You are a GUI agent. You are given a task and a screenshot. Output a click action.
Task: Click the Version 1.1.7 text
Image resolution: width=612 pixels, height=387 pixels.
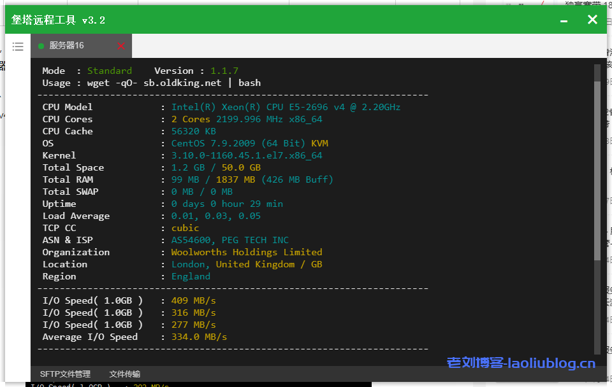click(x=196, y=71)
